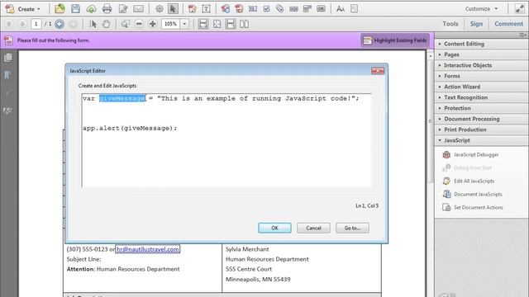This screenshot has width=529, height=297.
Task: Click the select text cursor tool
Action: pos(93,24)
